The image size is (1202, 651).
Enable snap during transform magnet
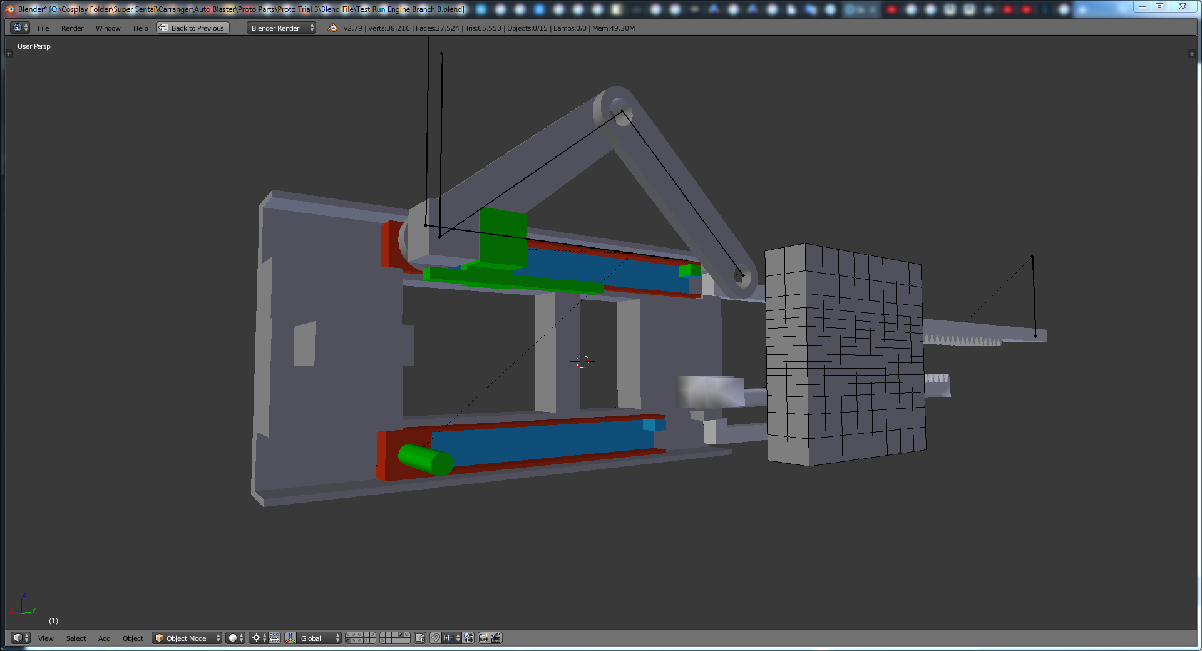pyautogui.click(x=436, y=638)
